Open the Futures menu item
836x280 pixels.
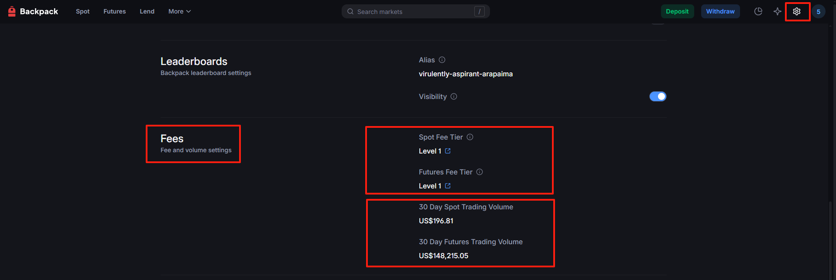pos(114,11)
